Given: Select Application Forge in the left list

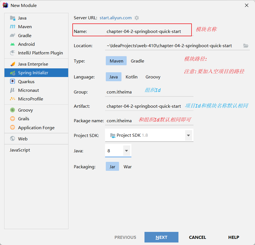Looking at the screenshot, I should coord(36,128).
